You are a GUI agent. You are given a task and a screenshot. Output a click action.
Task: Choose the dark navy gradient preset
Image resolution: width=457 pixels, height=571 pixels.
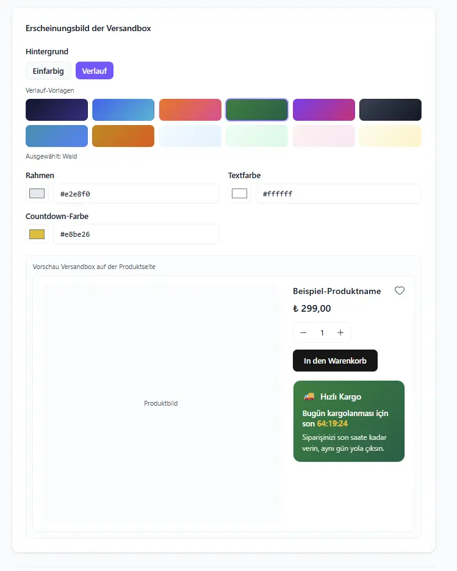57,110
